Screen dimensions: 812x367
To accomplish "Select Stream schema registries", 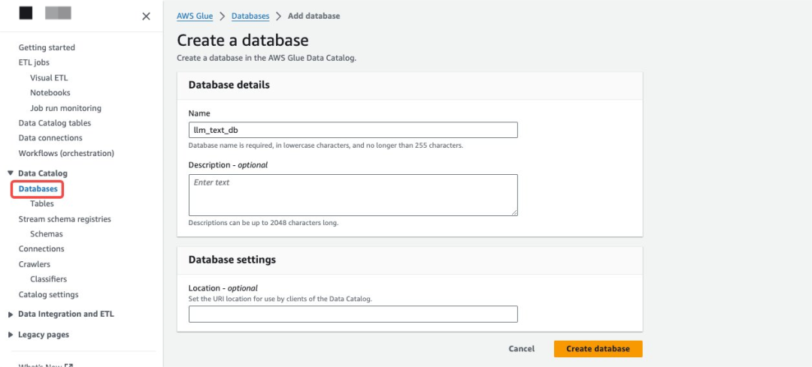I will 65,219.
